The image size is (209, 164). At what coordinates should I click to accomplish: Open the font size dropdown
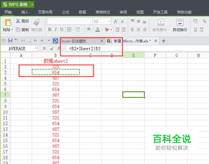109,22
